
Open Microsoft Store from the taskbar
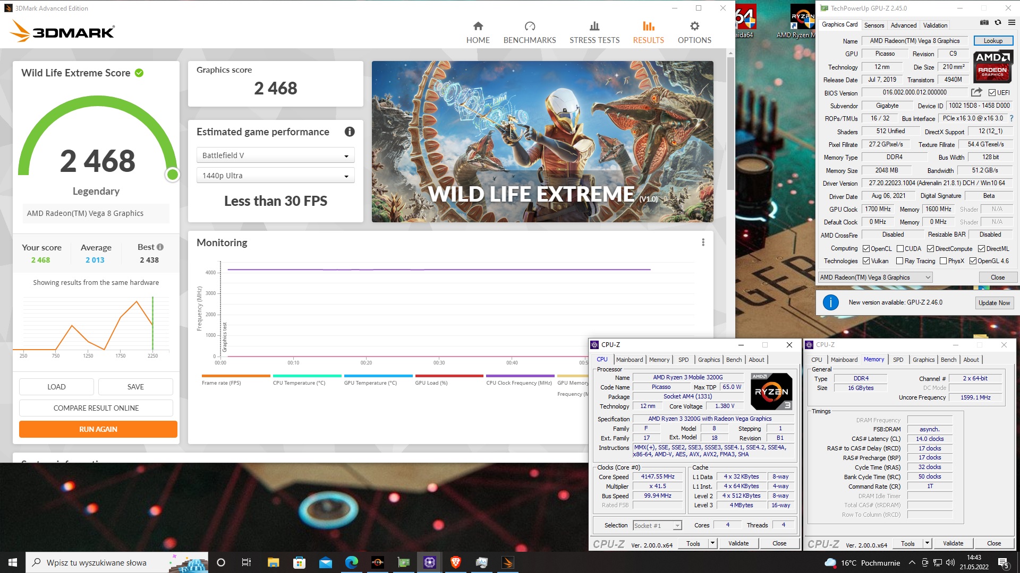300,562
